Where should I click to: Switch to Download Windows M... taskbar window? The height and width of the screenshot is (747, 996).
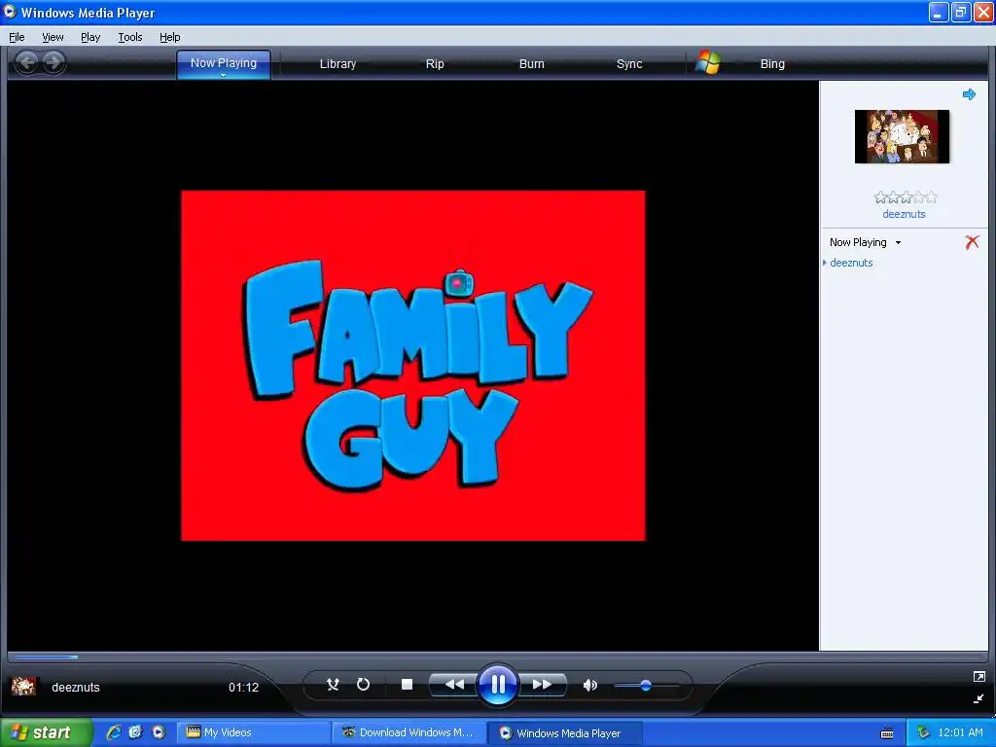pos(409,732)
